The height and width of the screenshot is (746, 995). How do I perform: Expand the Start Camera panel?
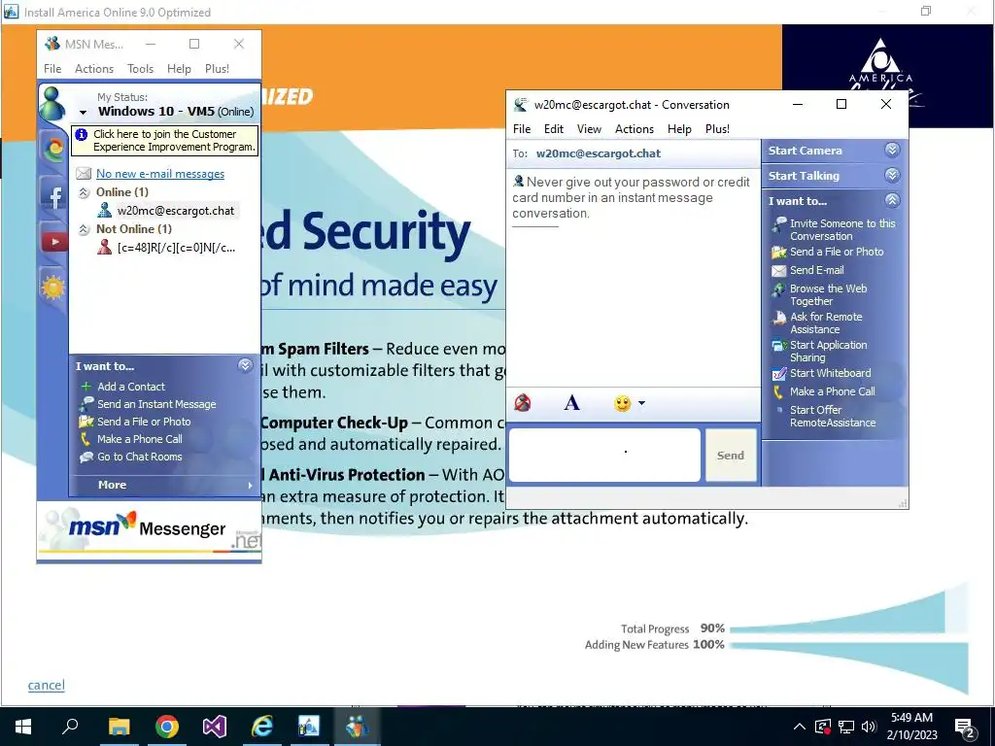[892, 150]
